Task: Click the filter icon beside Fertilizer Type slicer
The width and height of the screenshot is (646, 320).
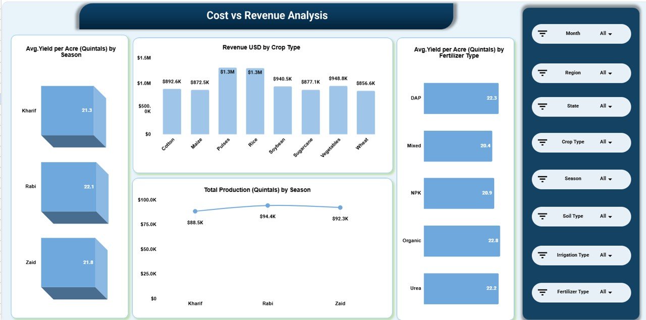Action: click(542, 292)
